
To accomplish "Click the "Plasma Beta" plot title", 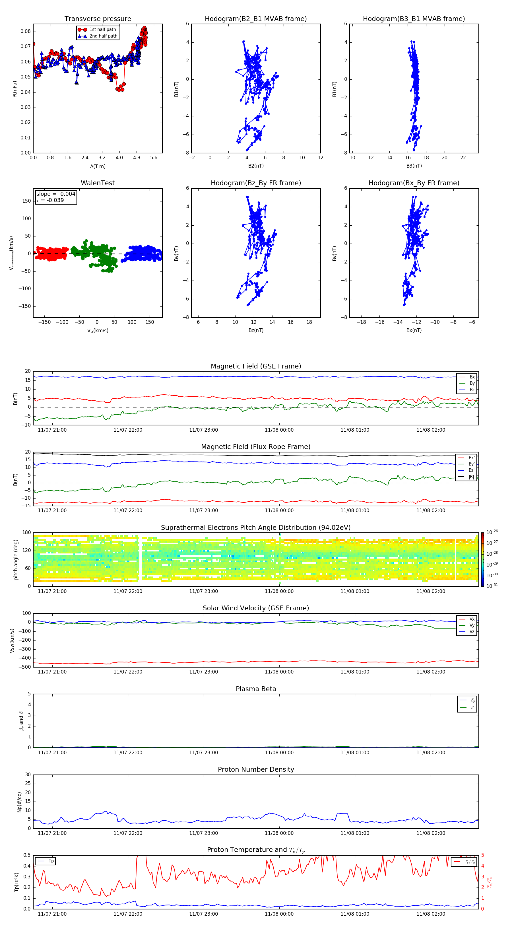I will pos(256,689).
